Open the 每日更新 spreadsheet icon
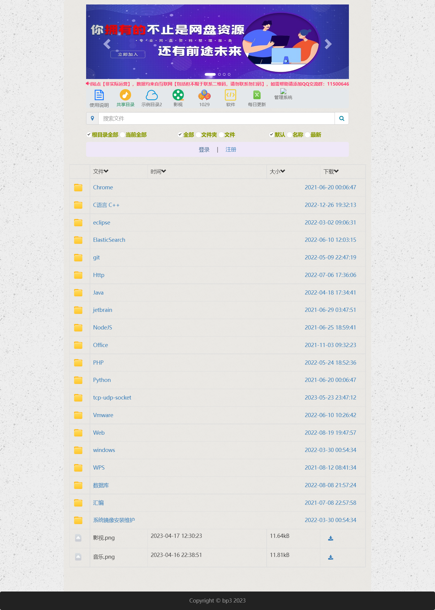This screenshot has width=435, height=610. [x=257, y=95]
